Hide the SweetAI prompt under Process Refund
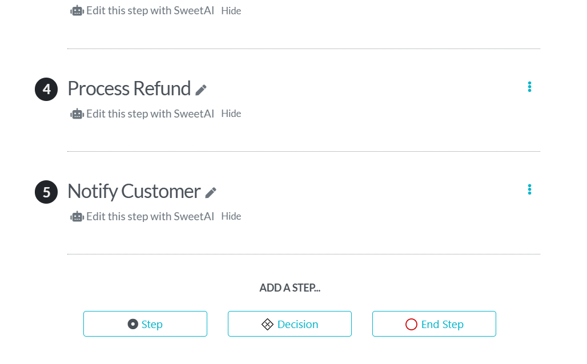This screenshot has height=364, width=587. coord(231,114)
